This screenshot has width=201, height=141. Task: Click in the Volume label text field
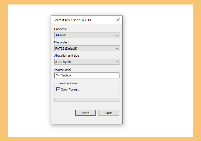(x=87, y=75)
